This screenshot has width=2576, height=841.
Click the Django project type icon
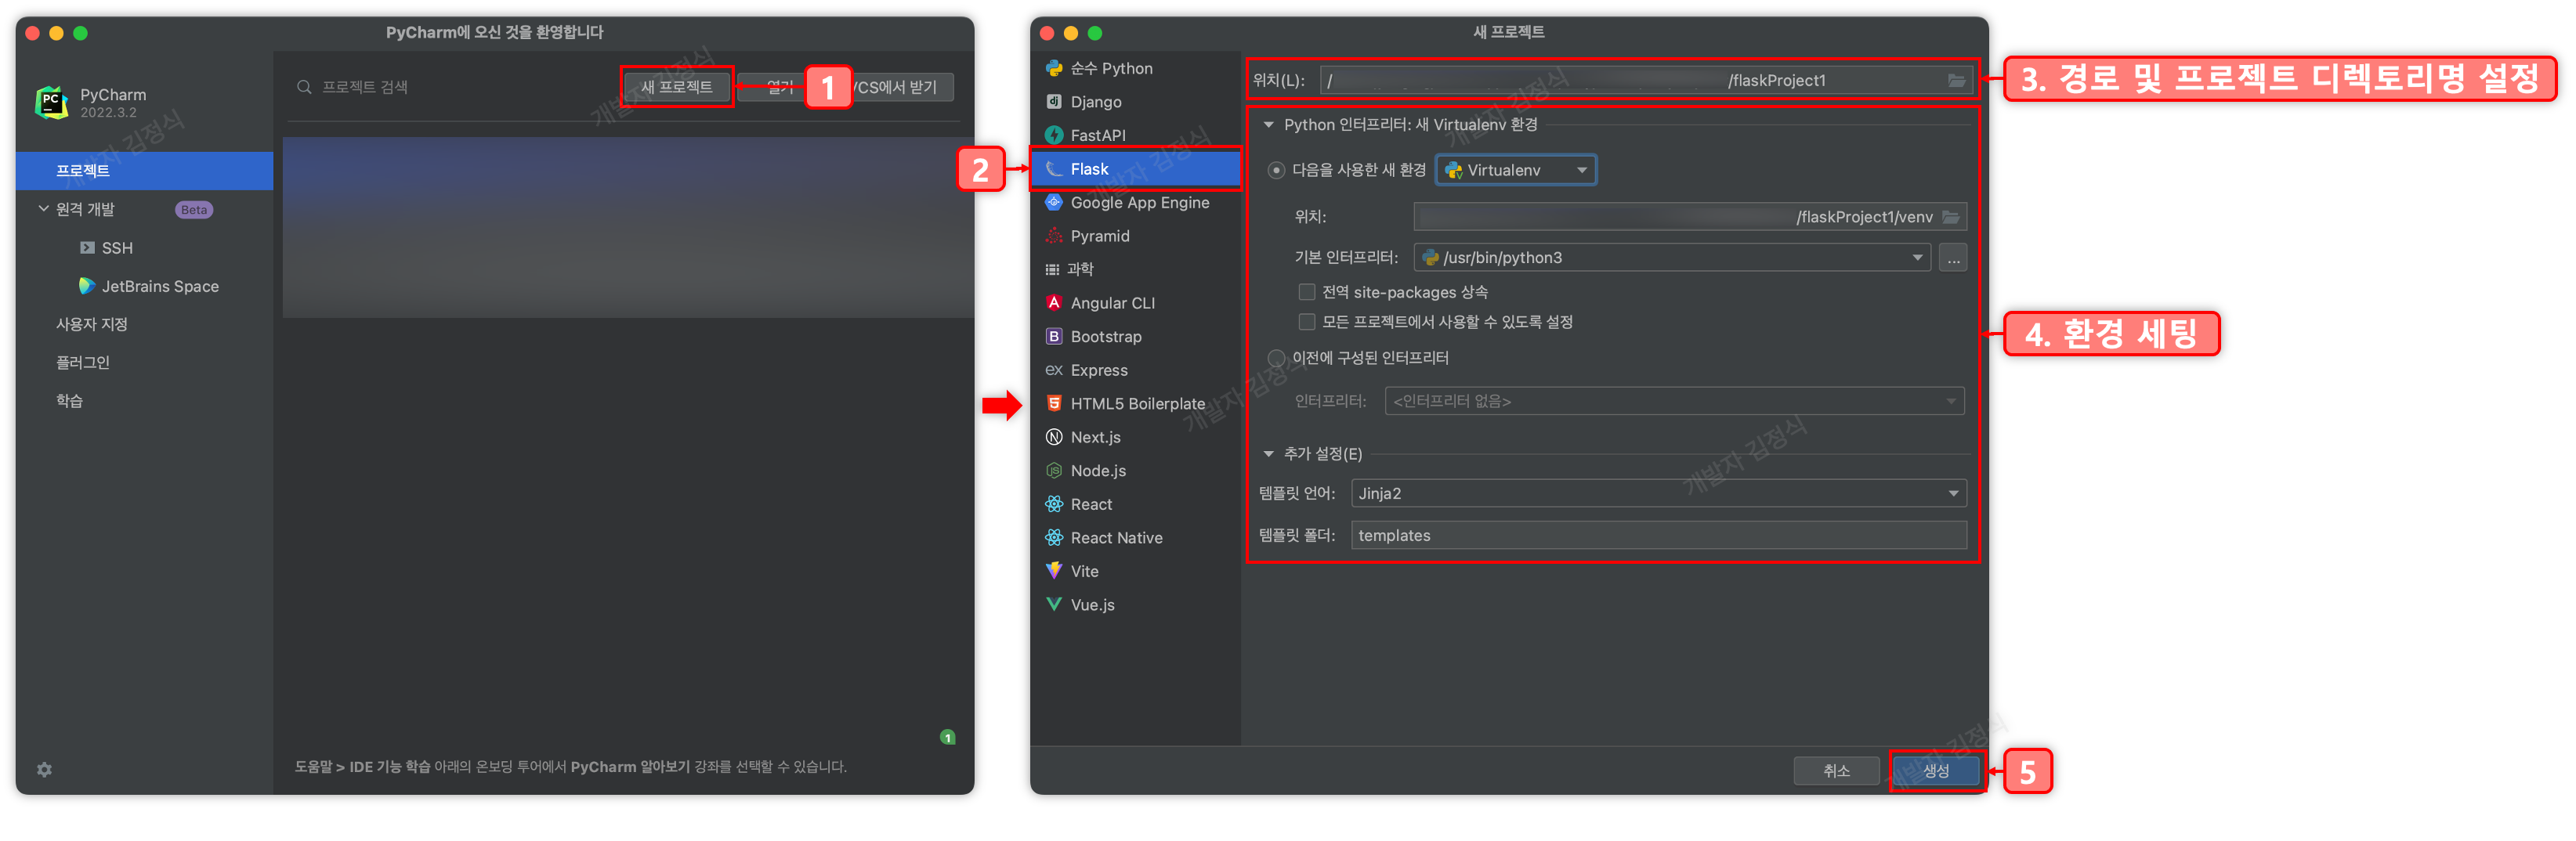tap(1054, 101)
